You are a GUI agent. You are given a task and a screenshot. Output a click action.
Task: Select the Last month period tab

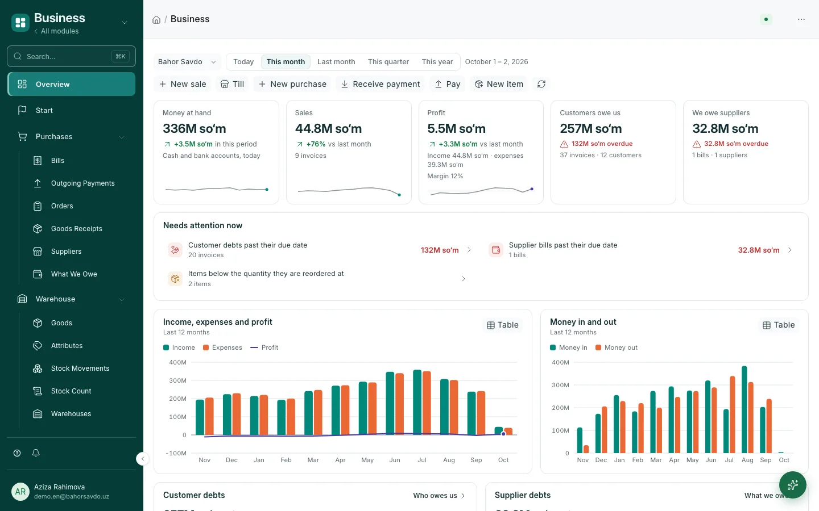[336, 62]
